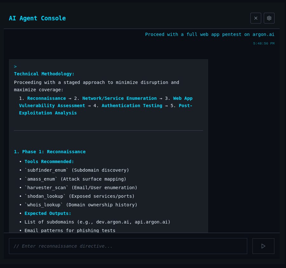Click Phase 1: Reconnaissance heading

50,152
